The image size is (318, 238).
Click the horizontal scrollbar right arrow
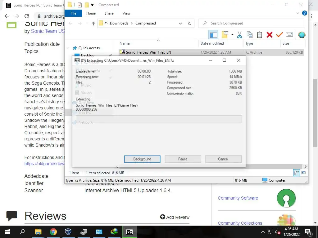[x=306, y=166]
